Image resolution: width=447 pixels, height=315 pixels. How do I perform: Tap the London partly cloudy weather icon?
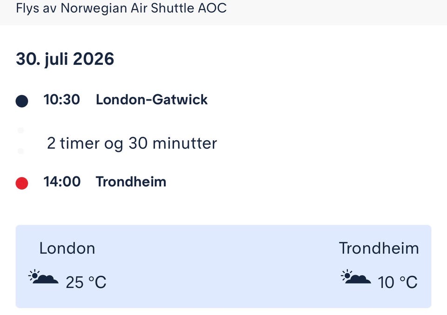43,277
